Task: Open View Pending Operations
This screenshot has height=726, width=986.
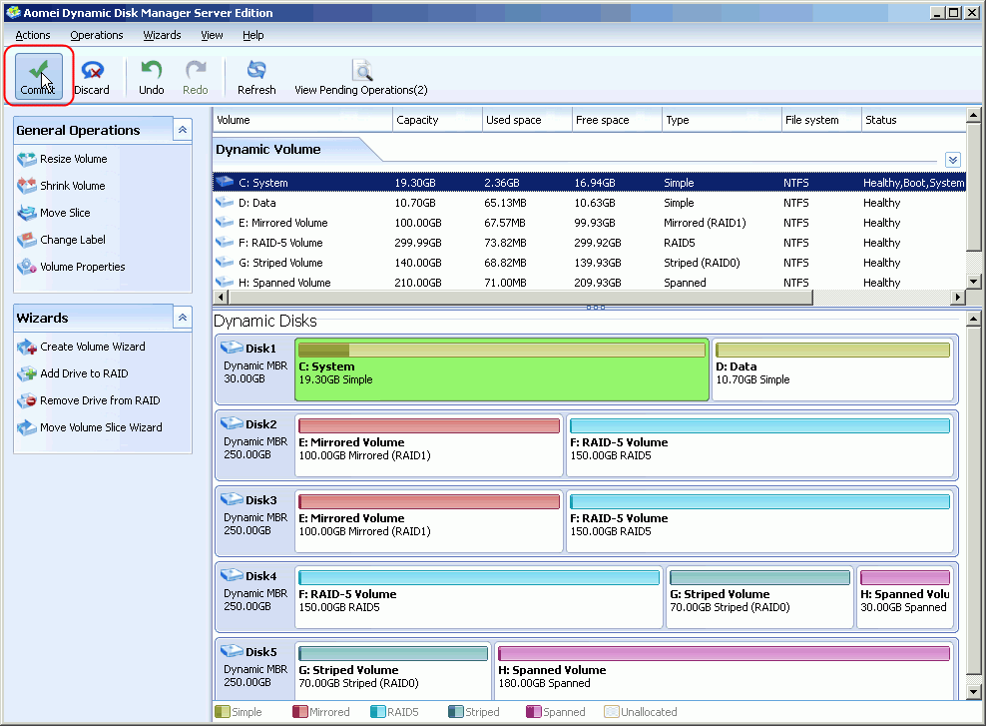Action: pyautogui.click(x=360, y=77)
